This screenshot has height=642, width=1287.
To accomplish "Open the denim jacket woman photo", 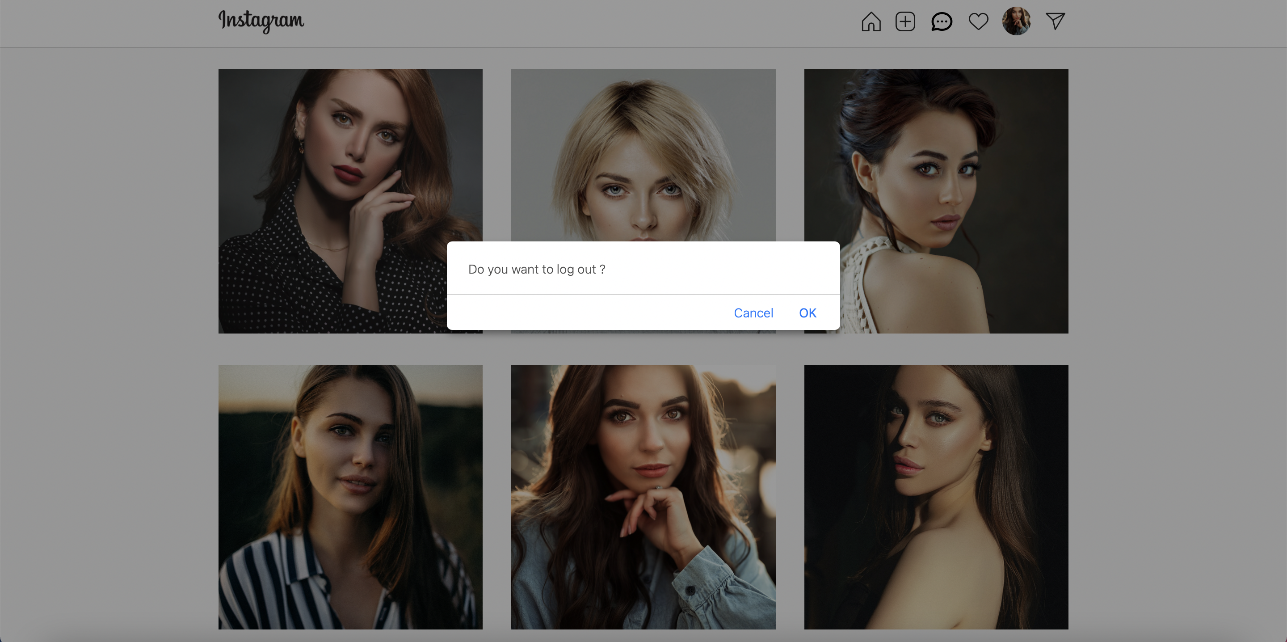I will point(643,497).
